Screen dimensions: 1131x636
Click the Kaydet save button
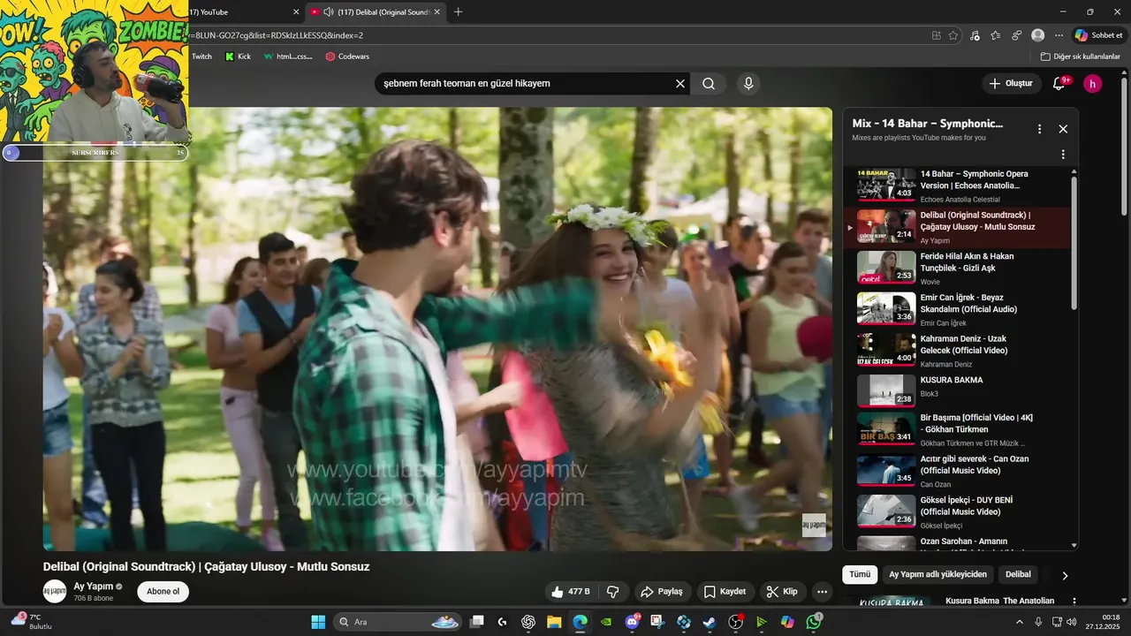click(x=724, y=592)
